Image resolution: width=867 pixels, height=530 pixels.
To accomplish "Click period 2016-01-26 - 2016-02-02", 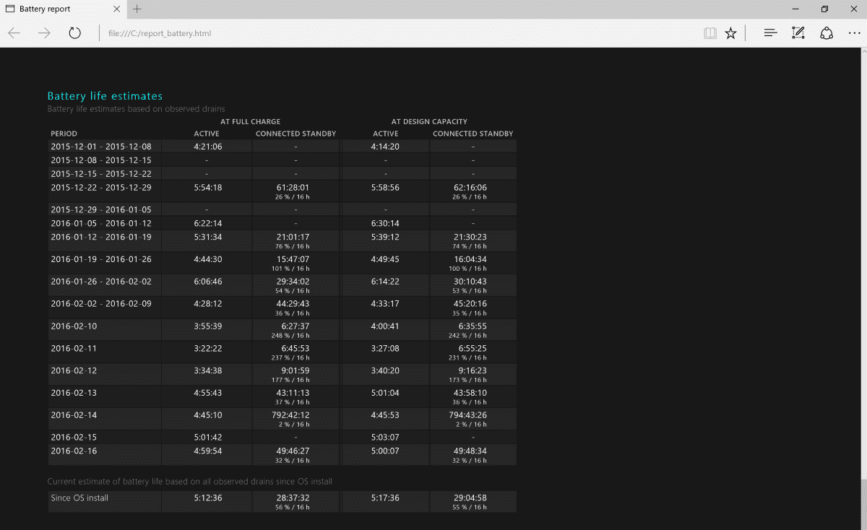I will click(101, 282).
